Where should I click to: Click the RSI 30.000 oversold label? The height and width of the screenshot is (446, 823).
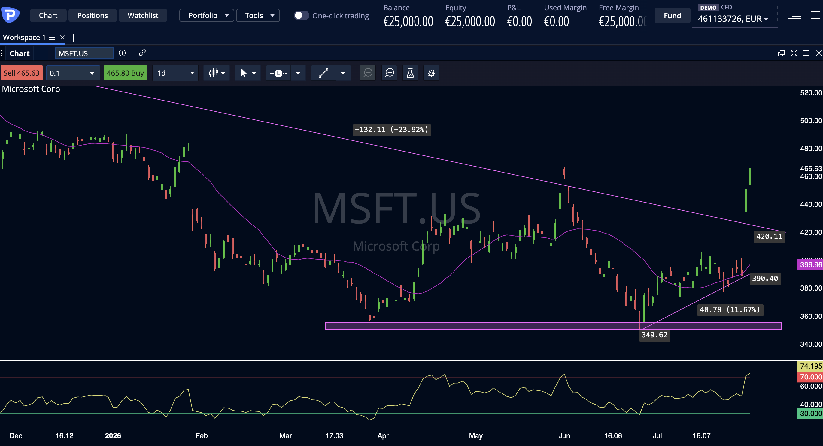coord(810,414)
